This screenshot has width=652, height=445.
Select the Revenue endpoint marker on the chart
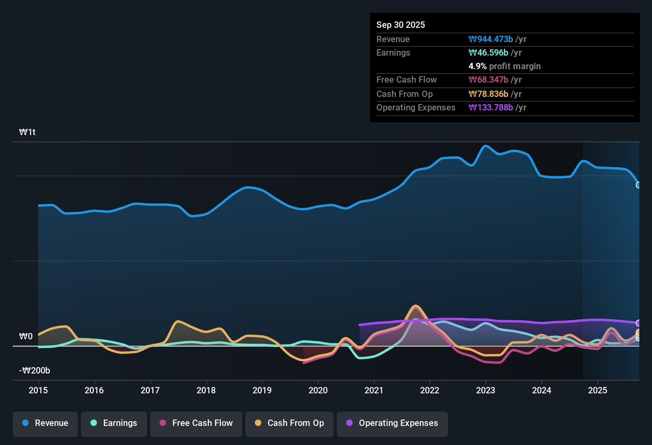[638, 185]
